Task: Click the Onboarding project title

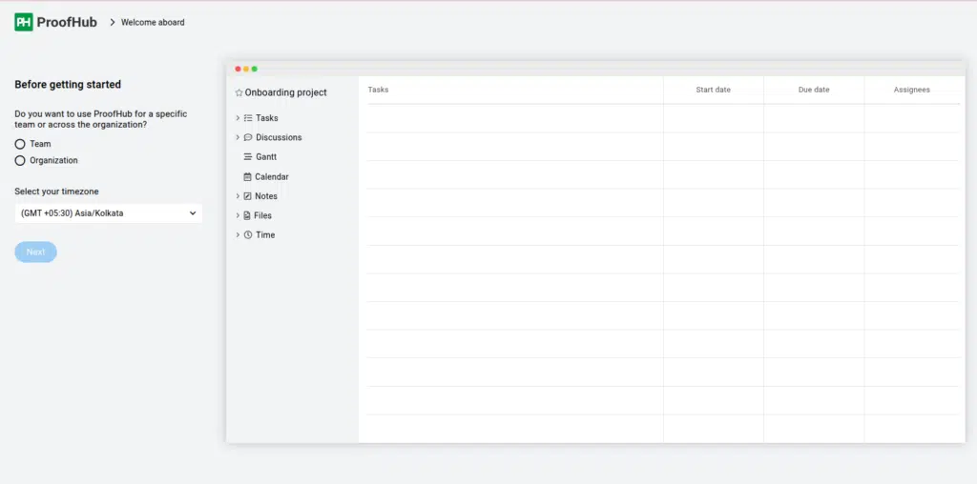Action: coord(286,92)
